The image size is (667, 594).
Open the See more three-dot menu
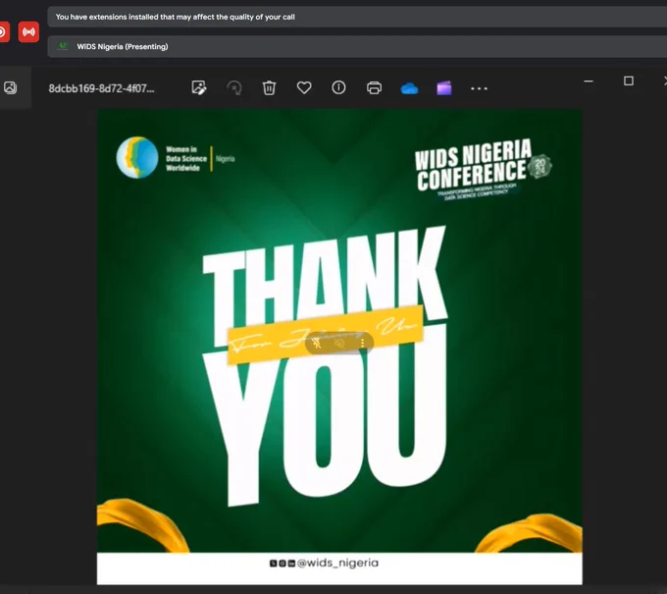(x=479, y=88)
